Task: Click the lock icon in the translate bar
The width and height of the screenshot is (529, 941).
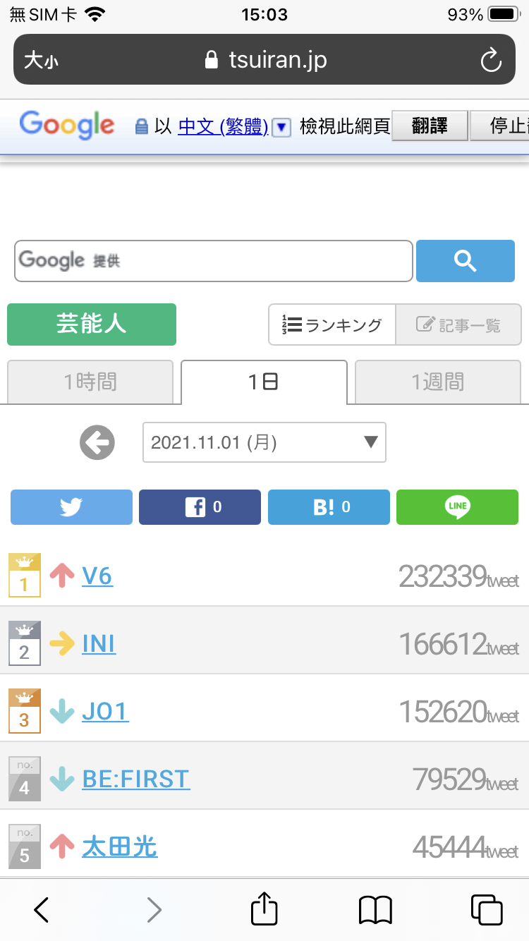Action: [x=142, y=127]
